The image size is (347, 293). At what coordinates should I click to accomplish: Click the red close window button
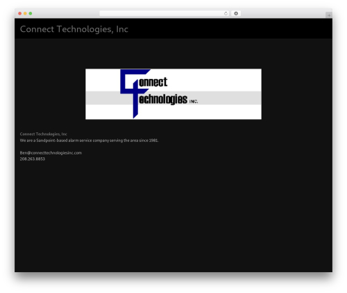pyautogui.click(x=20, y=13)
